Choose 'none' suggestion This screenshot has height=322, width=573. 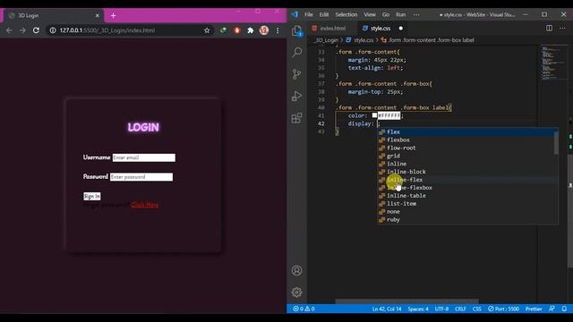click(x=467, y=212)
